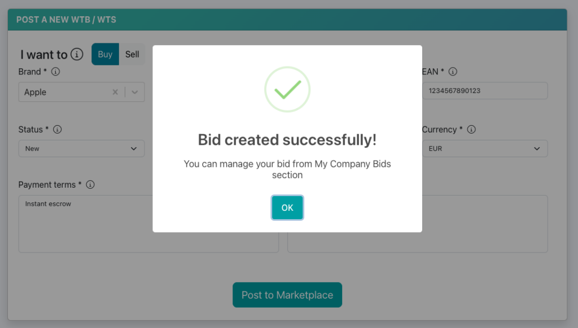Screen dimensions: 578x328
Task: Click the Brand field info icon
Action: [56, 72]
